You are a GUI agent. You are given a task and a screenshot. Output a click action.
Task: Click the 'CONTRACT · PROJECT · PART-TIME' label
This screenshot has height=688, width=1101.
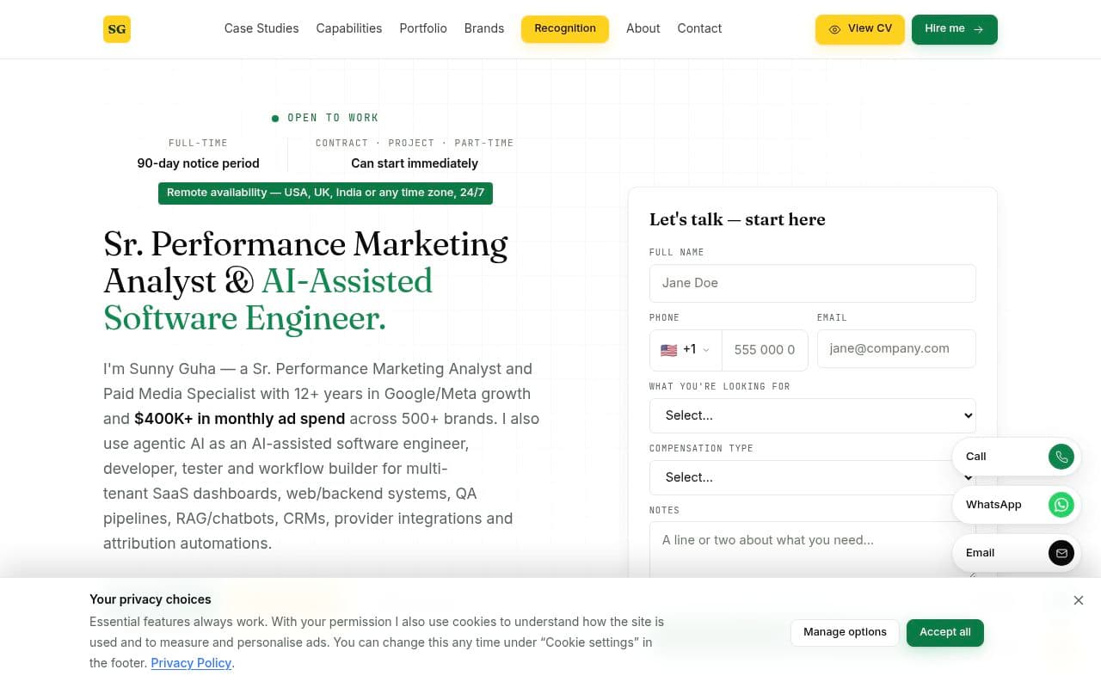tap(415, 143)
